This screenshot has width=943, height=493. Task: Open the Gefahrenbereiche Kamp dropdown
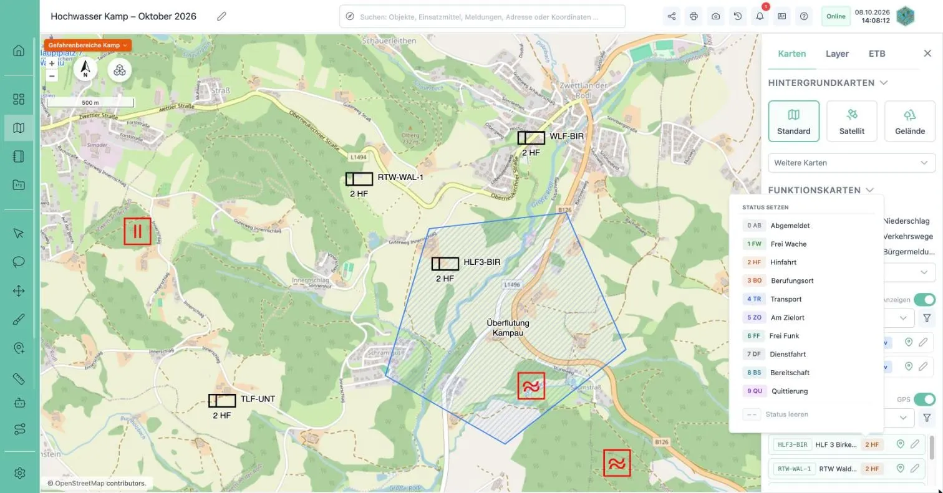pos(87,45)
